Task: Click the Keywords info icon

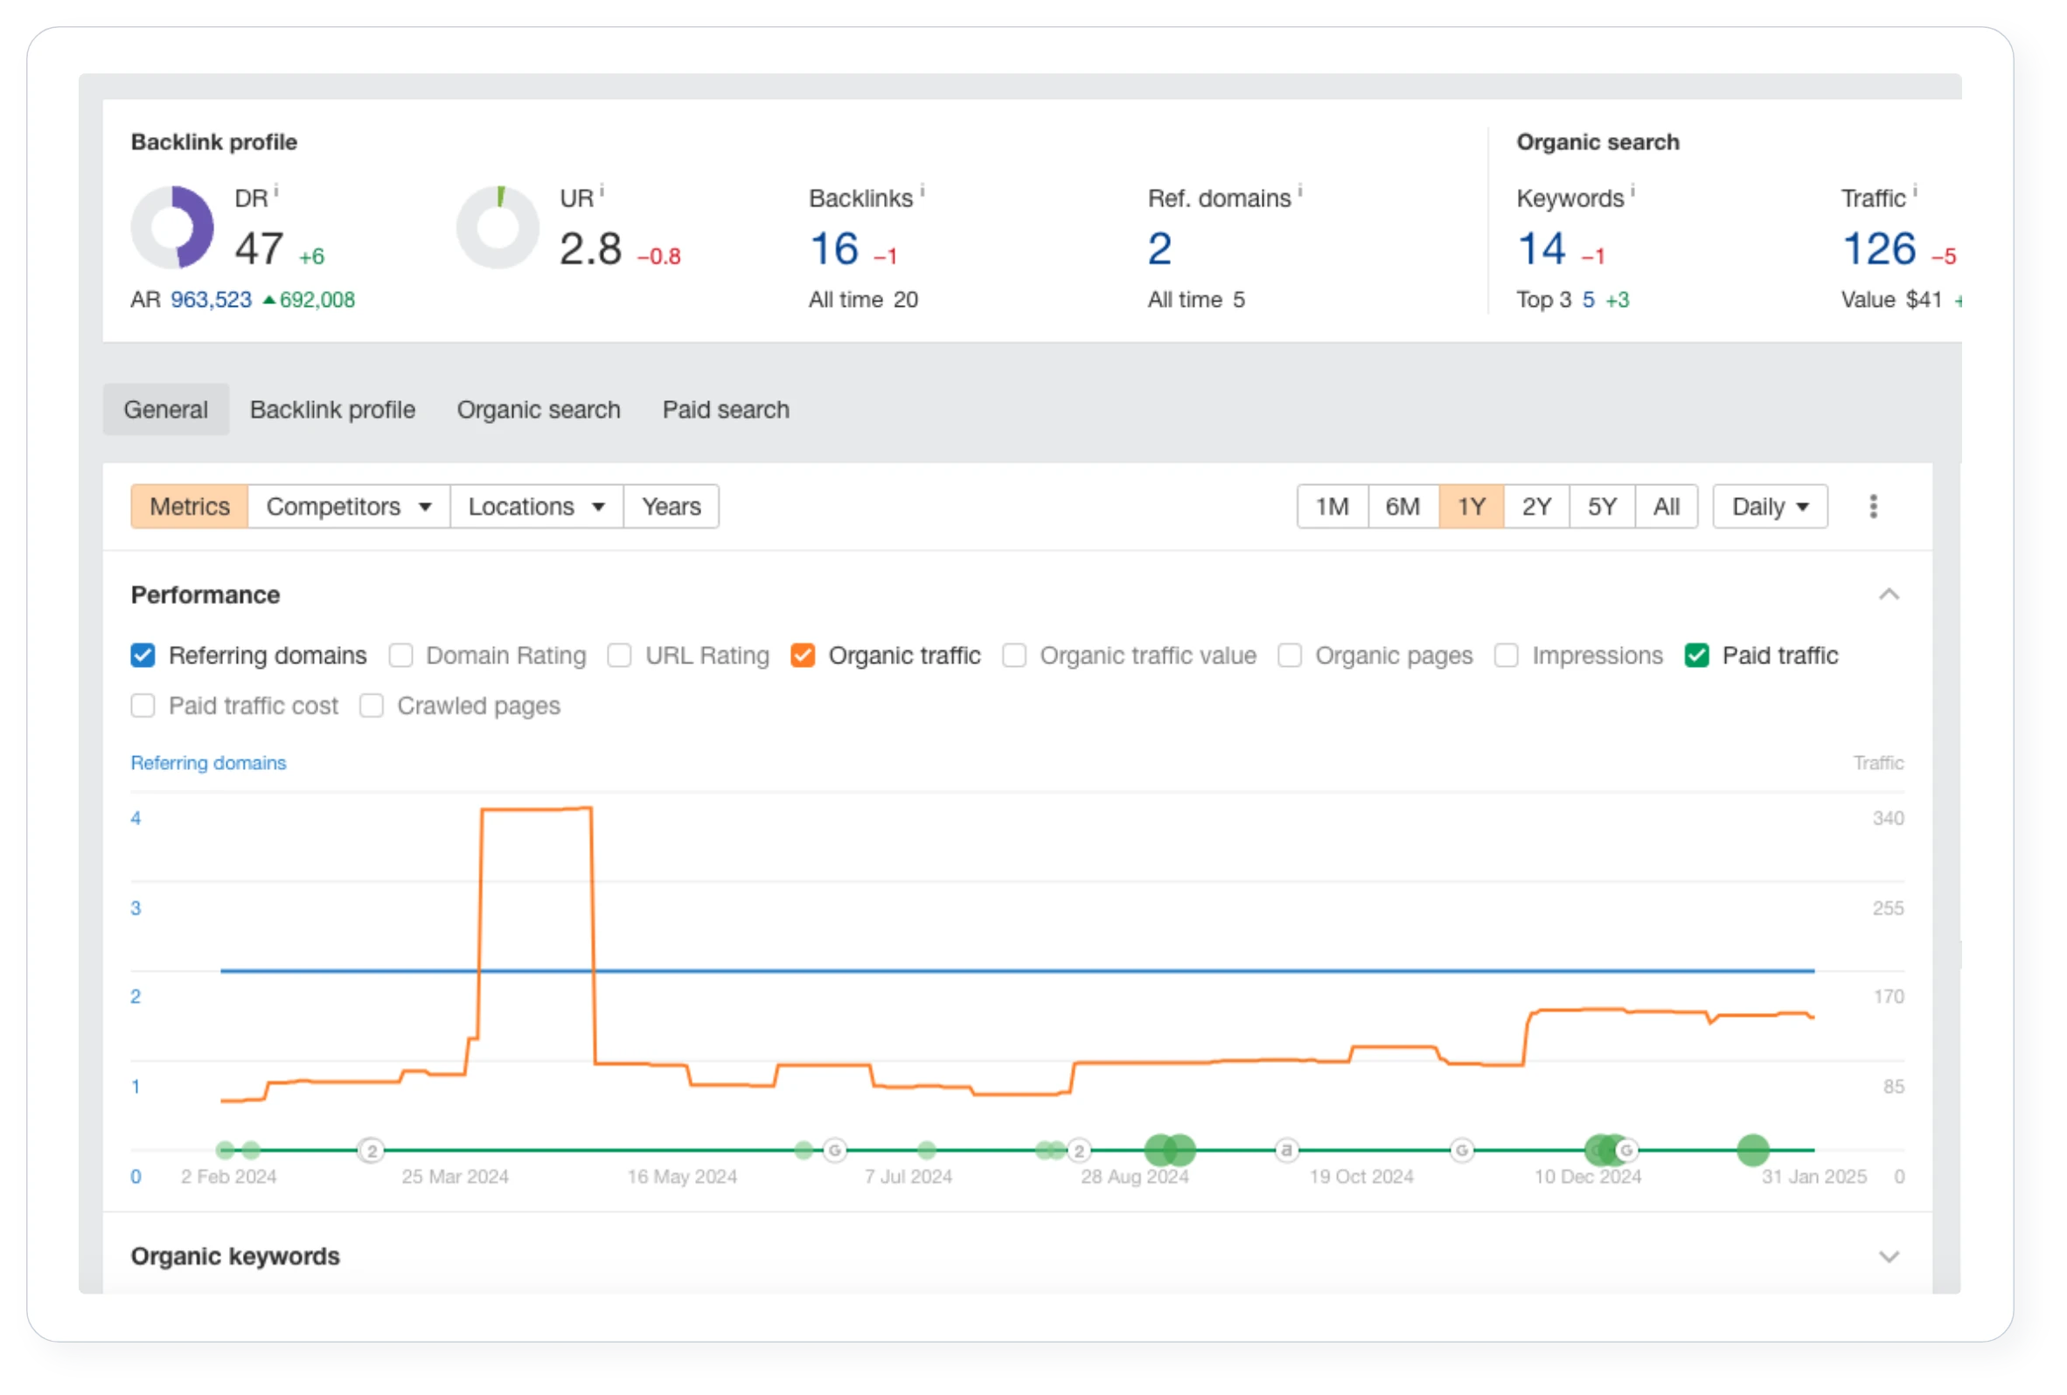Action: (x=1632, y=191)
